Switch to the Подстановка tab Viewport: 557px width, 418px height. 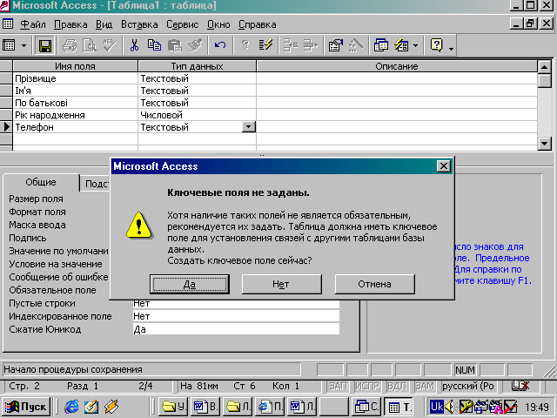click(96, 184)
